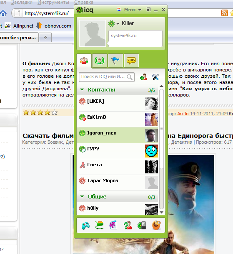Click contact list scrollbar up arrow
The width and height of the screenshot is (233, 254).
[161, 86]
